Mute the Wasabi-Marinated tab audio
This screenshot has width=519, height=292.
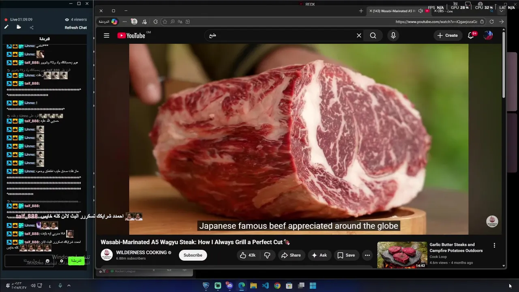(x=420, y=11)
